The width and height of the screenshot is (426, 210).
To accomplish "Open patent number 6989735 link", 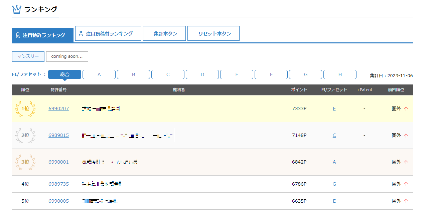I will click(x=58, y=184).
